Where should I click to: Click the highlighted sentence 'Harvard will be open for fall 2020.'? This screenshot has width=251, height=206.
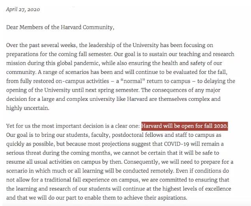[184, 126]
